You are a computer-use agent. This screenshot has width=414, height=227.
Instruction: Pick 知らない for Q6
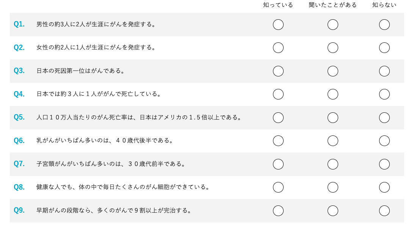click(x=384, y=141)
